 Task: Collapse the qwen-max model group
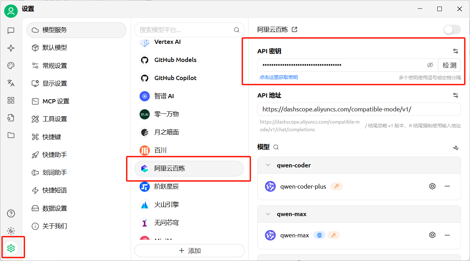[268, 214]
